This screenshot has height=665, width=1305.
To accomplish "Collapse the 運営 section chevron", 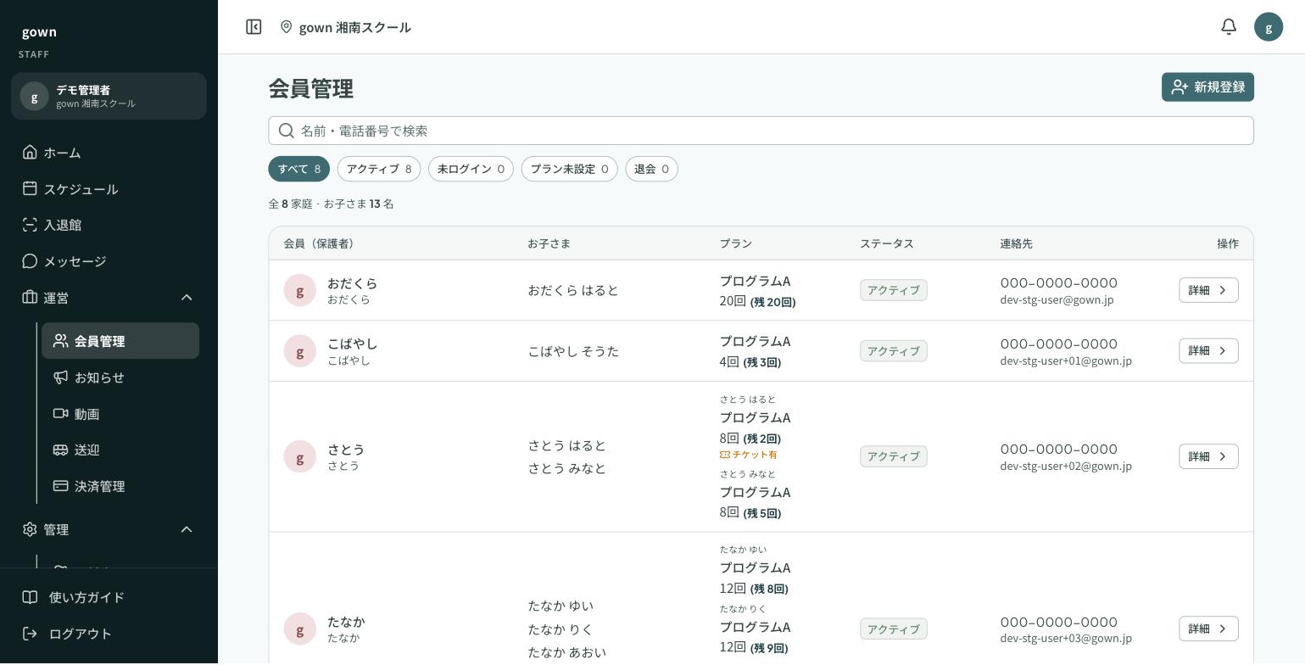I will (187, 298).
